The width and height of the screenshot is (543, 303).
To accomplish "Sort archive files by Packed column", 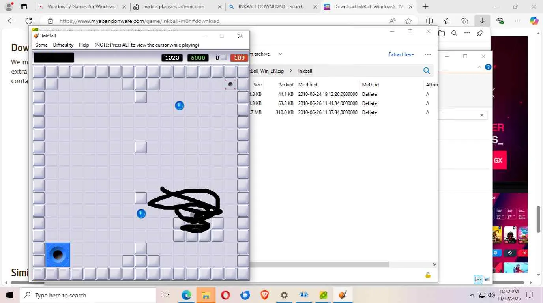I will pos(286,85).
